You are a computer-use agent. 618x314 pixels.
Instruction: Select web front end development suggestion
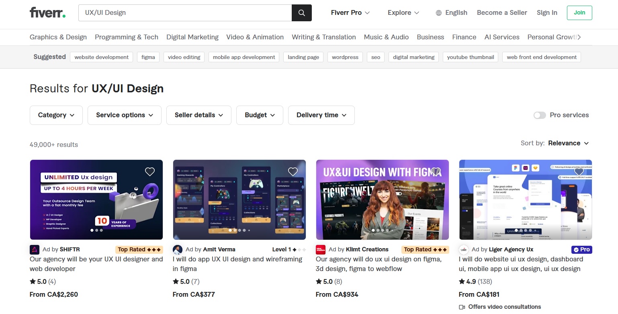coord(542,57)
